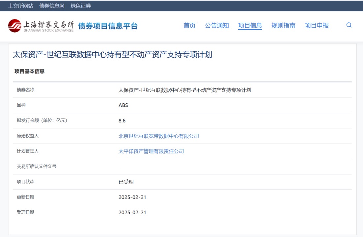
Task: Click the ABS value in 品种 row
Action: tap(123, 105)
